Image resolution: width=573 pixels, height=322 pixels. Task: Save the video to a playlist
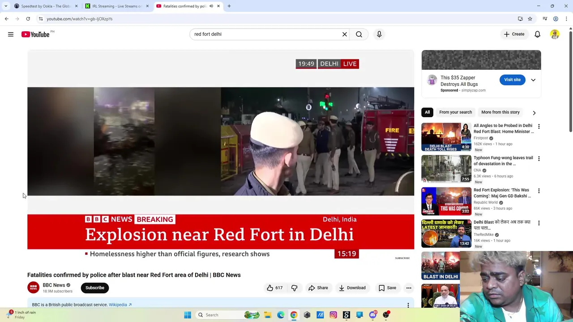pos(388,288)
